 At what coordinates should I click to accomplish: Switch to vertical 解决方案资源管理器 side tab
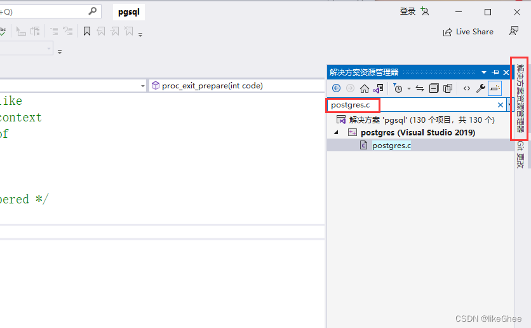click(x=520, y=99)
